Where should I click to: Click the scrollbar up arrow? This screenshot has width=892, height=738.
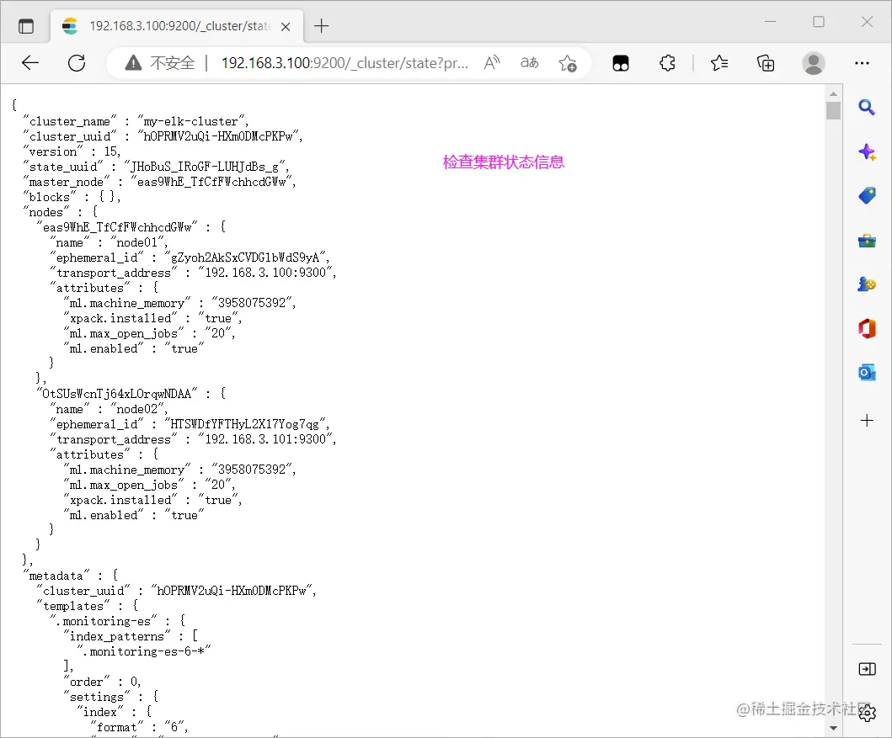tap(833, 93)
